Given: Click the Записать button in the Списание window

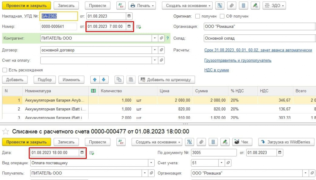Looking at the screenshot, I should pyautogui.click(x=66, y=142).
